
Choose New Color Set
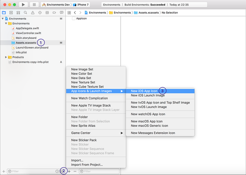[x=96, y=74]
